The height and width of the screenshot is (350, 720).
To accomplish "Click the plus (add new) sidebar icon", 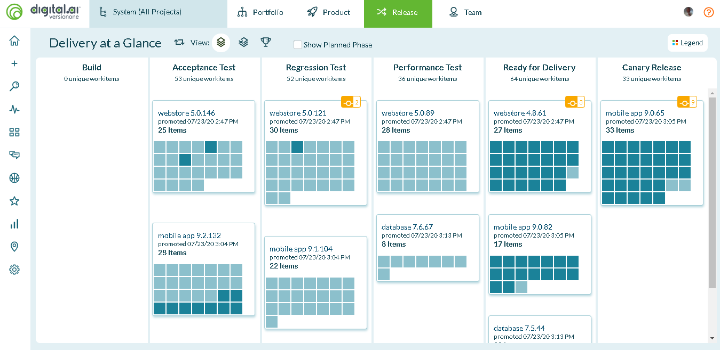I will [x=14, y=63].
